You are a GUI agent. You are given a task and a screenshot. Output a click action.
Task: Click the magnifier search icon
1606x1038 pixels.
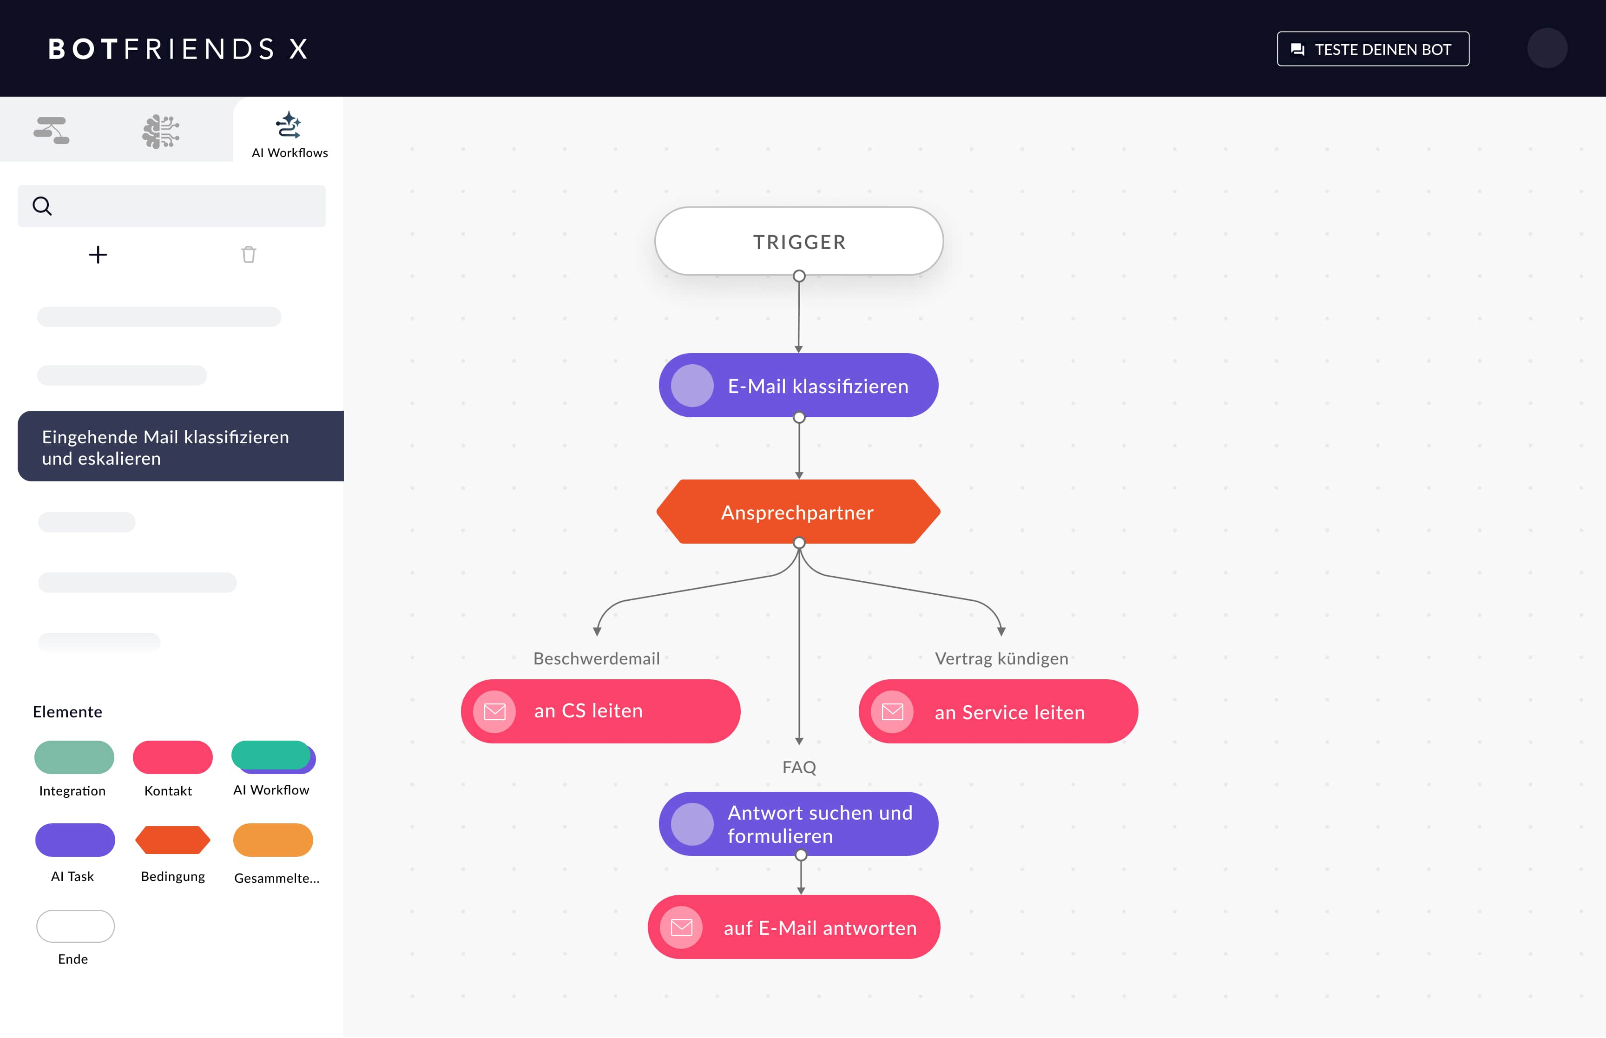(x=42, y=206)
